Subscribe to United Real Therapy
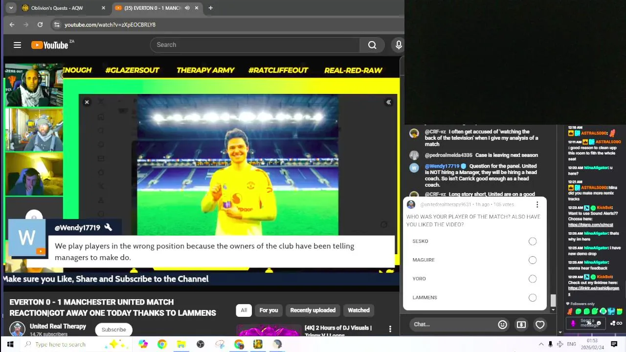The height and width of the screenshot is (352, 626). tap(114, 330)
